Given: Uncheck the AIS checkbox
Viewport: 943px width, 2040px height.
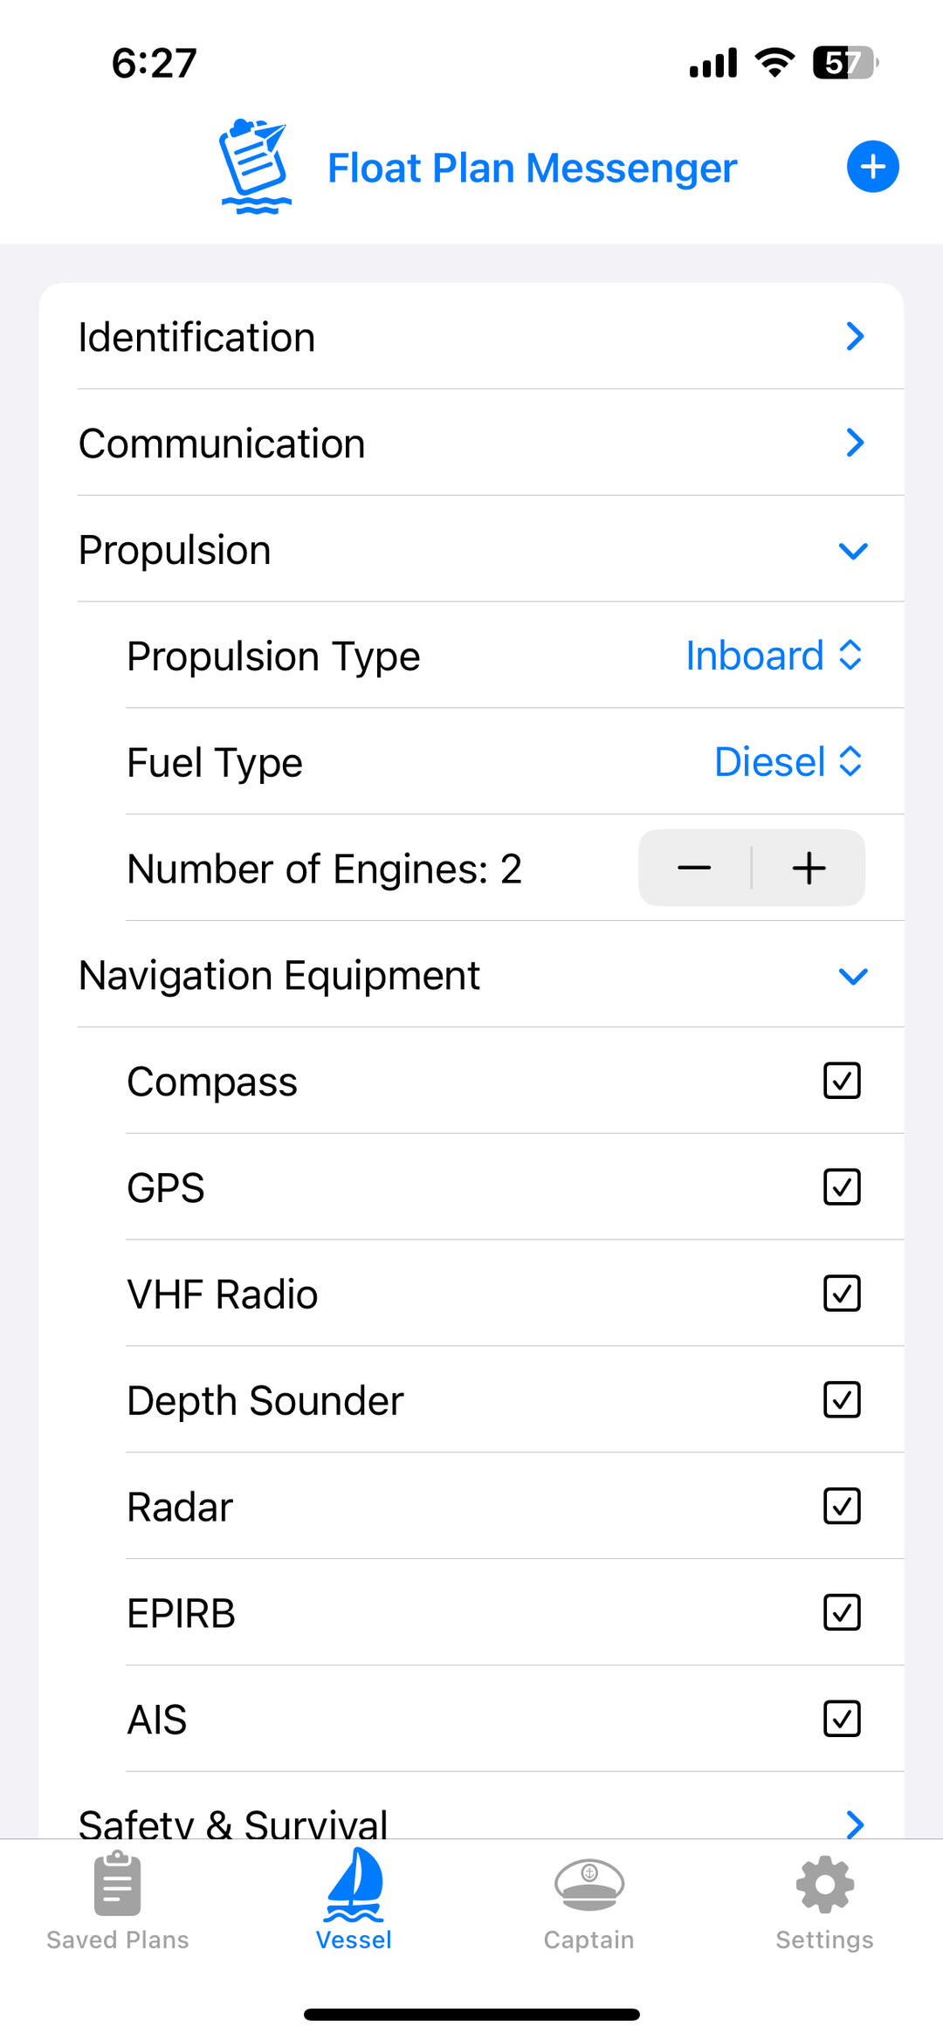Looking at the screenshot, I should pos(842,1719).
